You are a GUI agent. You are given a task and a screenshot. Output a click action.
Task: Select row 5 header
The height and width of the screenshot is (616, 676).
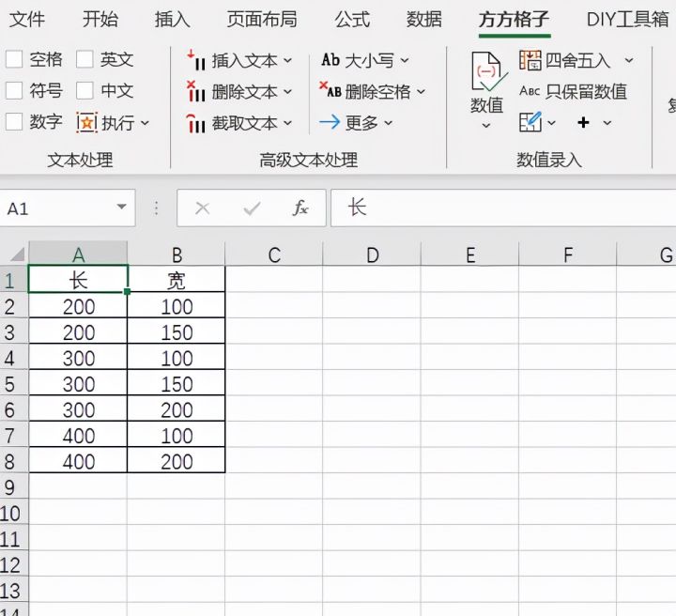pos(14,384)
